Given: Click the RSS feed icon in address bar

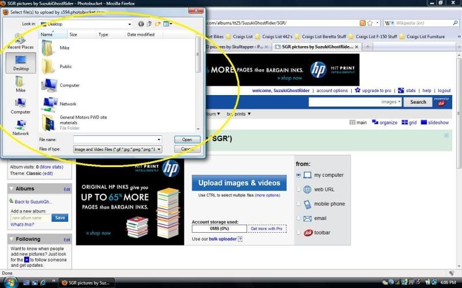Looking at the screenshot, I should 363,23.
